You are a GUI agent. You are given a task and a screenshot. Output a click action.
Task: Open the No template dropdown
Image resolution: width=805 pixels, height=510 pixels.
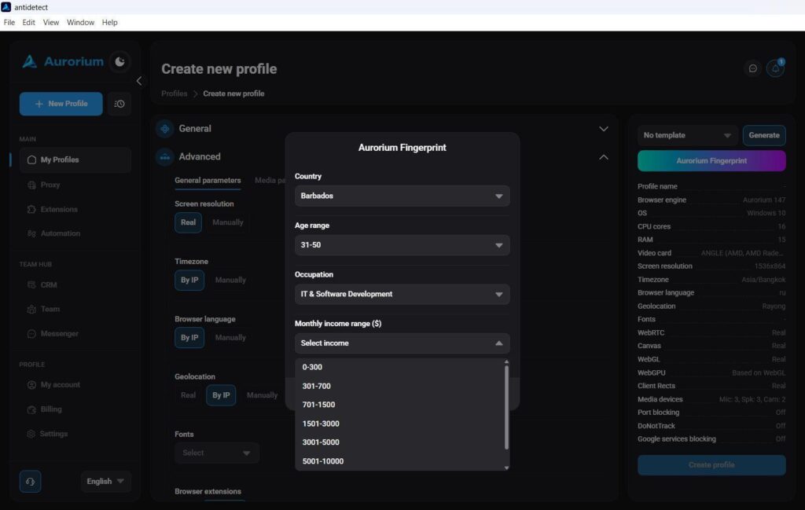pos(687,135)
